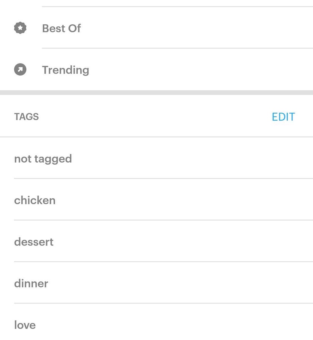
Task: Tap the arrow icon beside Trending
Action: 20,70
